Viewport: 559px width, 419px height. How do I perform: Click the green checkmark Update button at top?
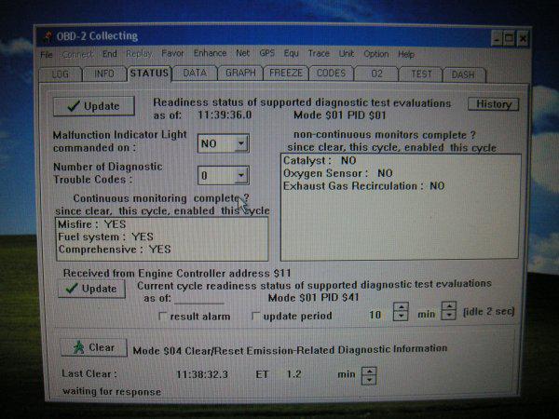(x=94, y=106)
